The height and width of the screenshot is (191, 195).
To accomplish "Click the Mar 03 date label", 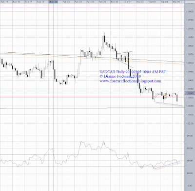I will [x=152, y=1].
